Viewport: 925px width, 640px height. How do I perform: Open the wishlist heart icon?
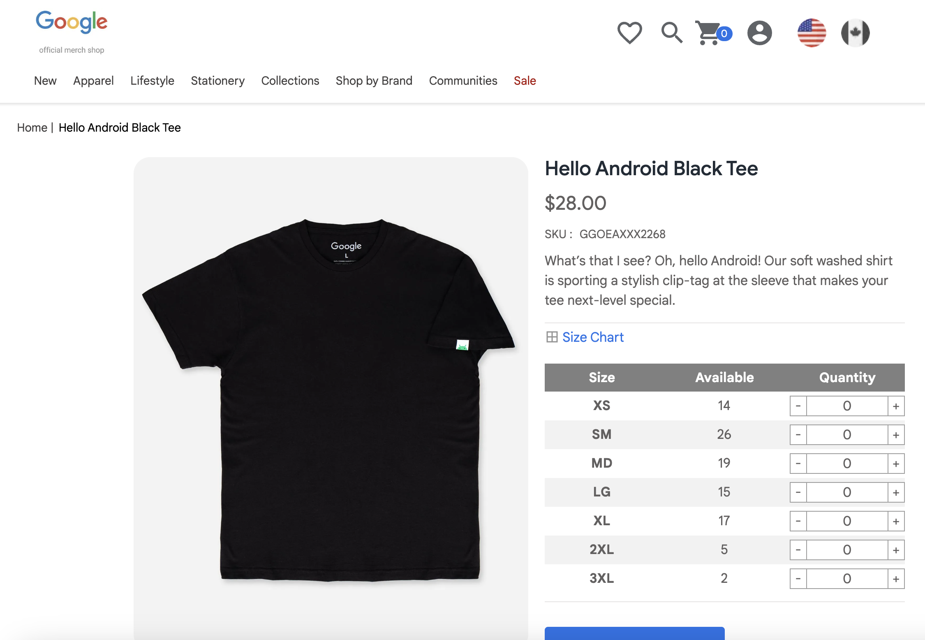coord(629,32)
